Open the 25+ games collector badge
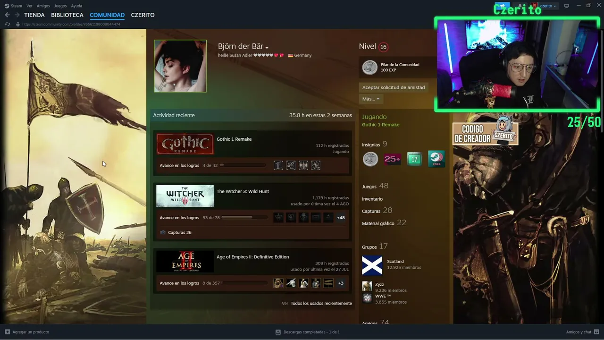 (x=392, y=159)
